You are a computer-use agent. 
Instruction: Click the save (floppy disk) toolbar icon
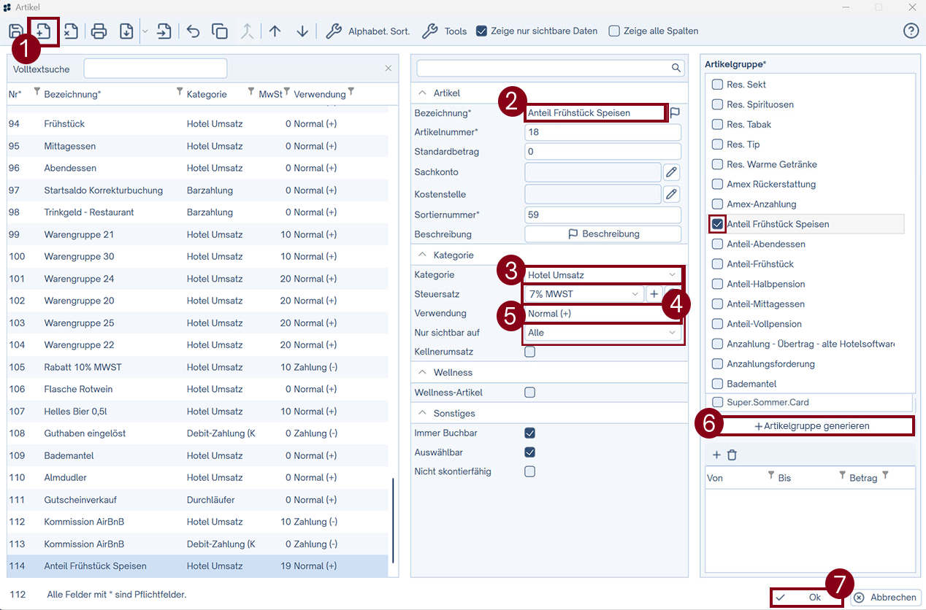point(15,31)
